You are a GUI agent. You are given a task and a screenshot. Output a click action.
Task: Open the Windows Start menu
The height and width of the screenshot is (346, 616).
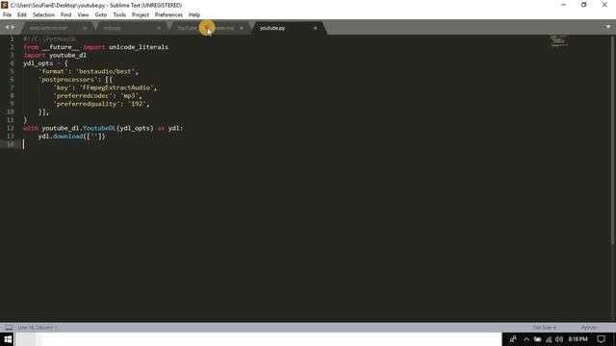[8, 339]
